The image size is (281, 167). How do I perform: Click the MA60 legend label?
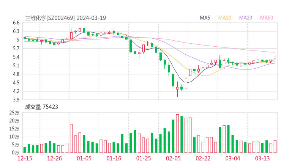267,18
